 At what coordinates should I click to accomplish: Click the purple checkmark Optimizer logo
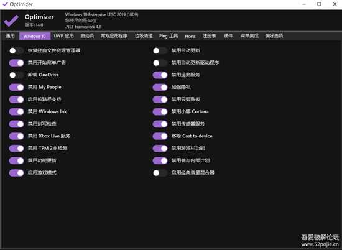click(11, 21)
